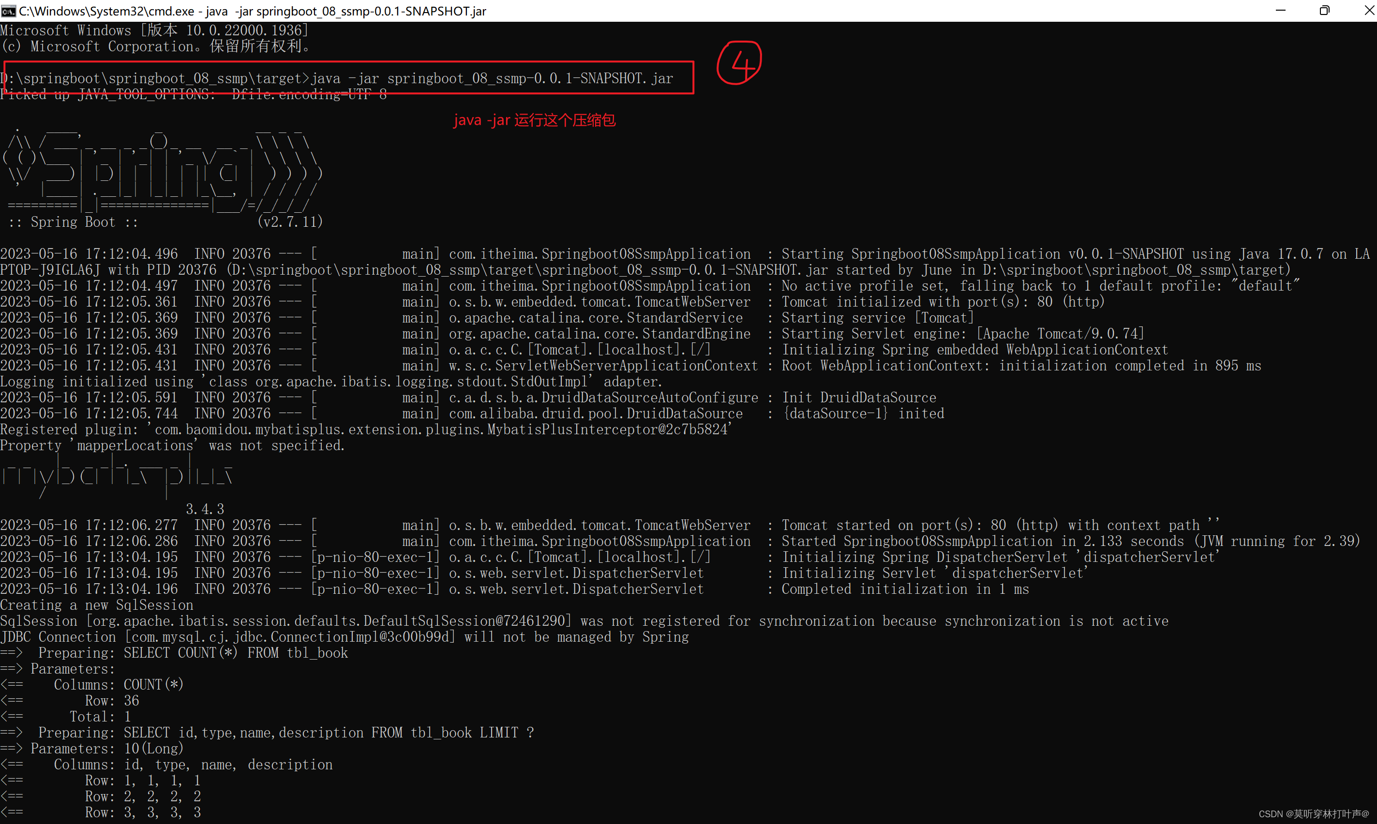
Task: Click the 'java -jar springboot_08_ssmp-0.0.1-SNAPSHOT.jar' command
Action: click(x=492, y=78)
